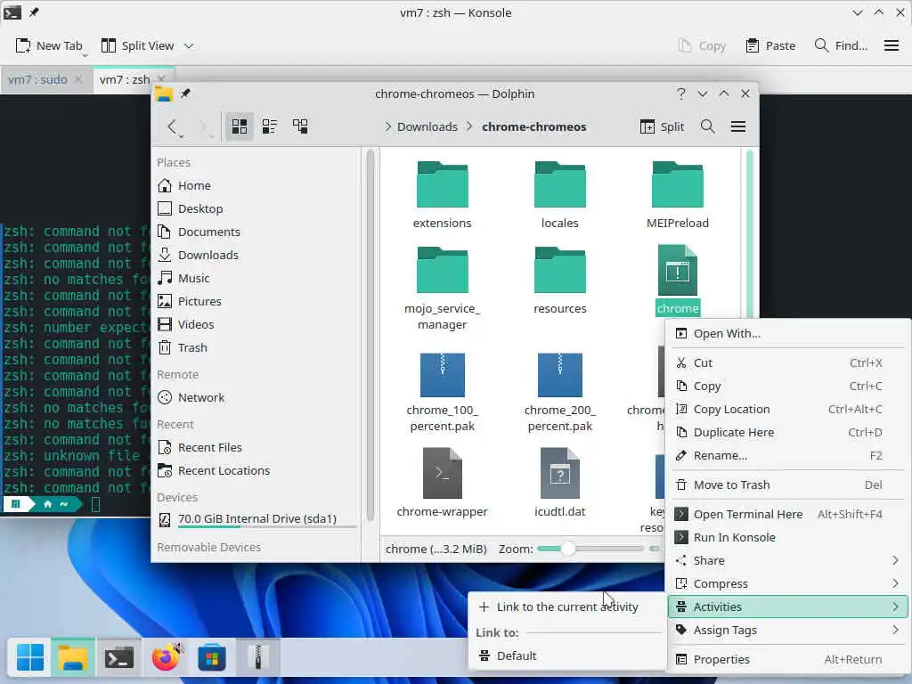Click Dolphin's help question mark

pyautogui.click(x=681, y=94)
